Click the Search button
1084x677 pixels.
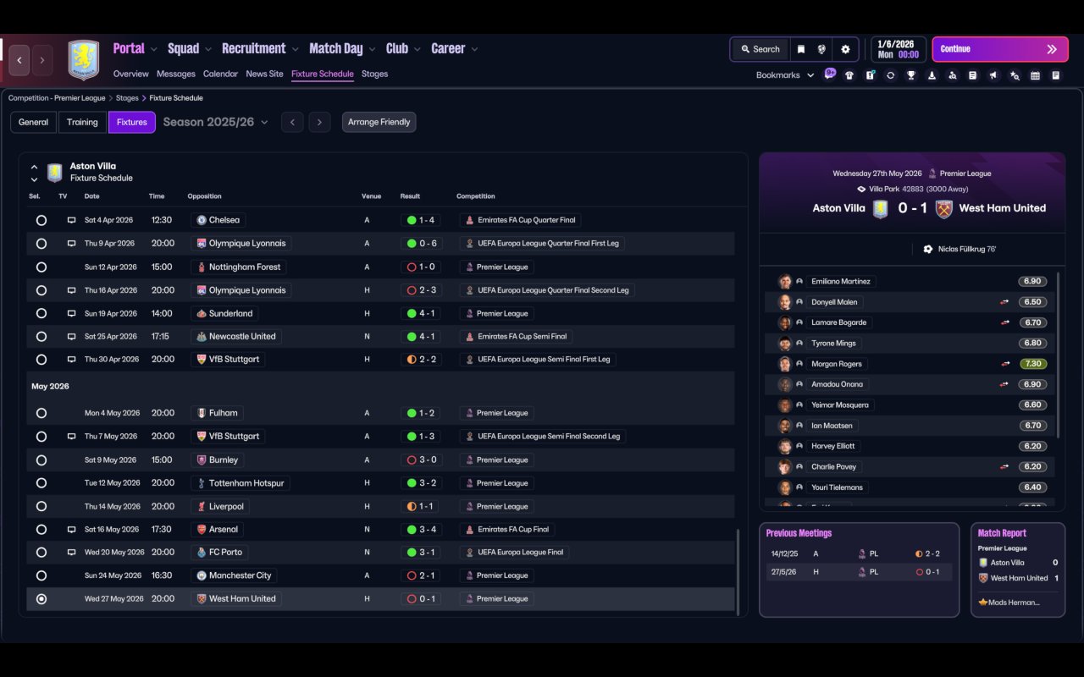760,49
